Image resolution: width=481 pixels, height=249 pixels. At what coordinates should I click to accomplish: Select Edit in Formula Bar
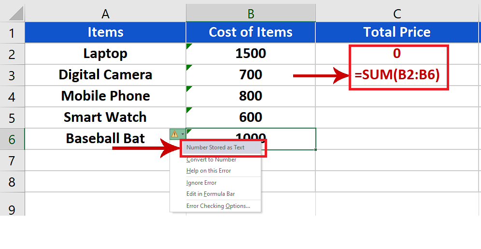point(211,194)
